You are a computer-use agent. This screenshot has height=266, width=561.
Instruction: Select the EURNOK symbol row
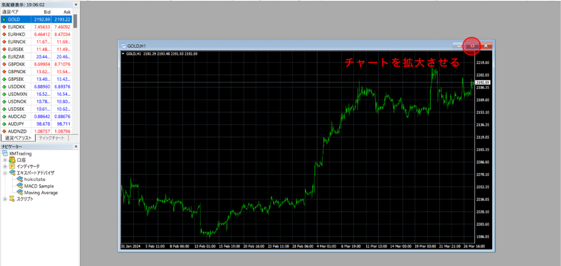[x=37, y=42]
